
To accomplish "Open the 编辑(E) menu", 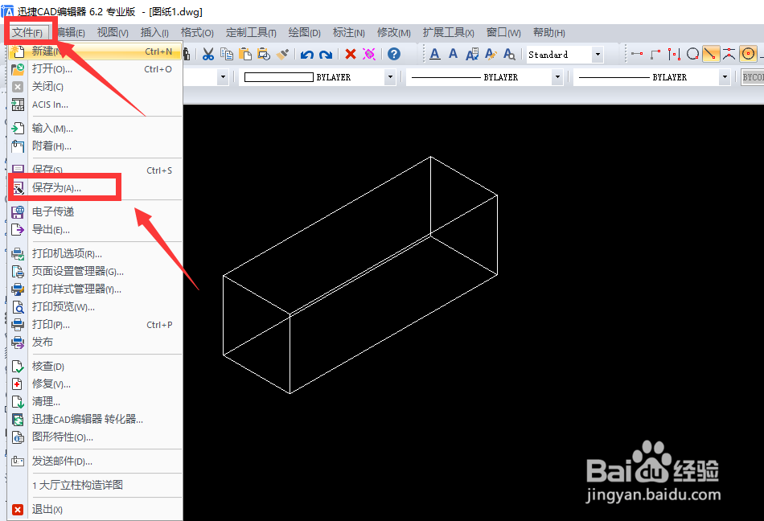I will pos(71,33).
